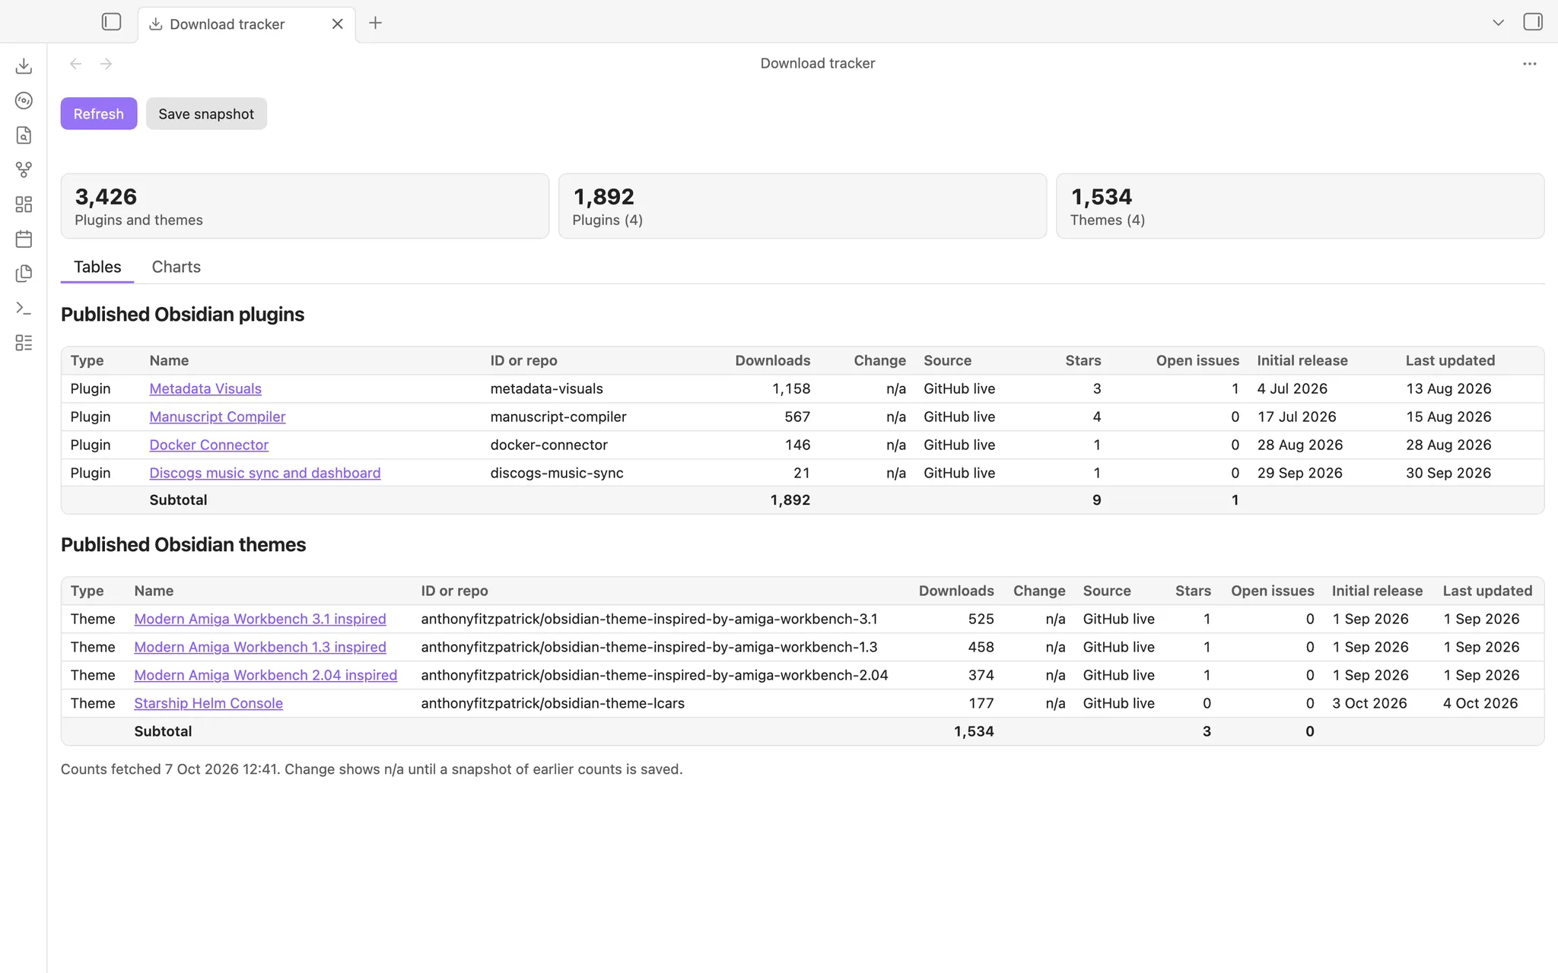Viewport: 1558px width, 973px height.
Task: Switch to the Tables tab
Action: pos(97,267)
